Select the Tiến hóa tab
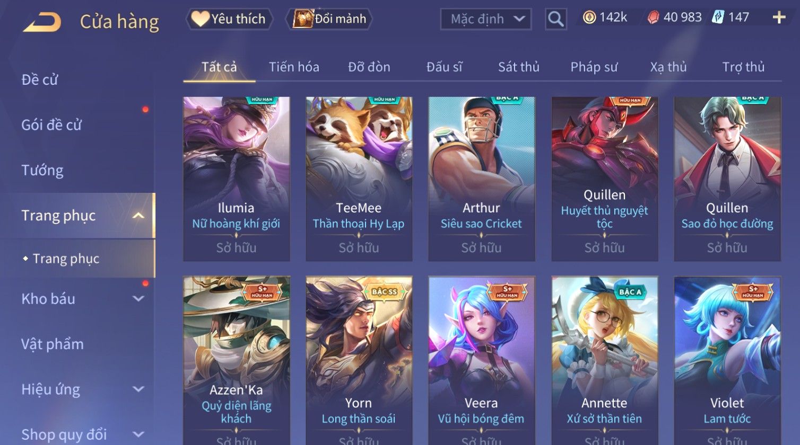The width and height of the screenshot is (800, 445). 294,67
